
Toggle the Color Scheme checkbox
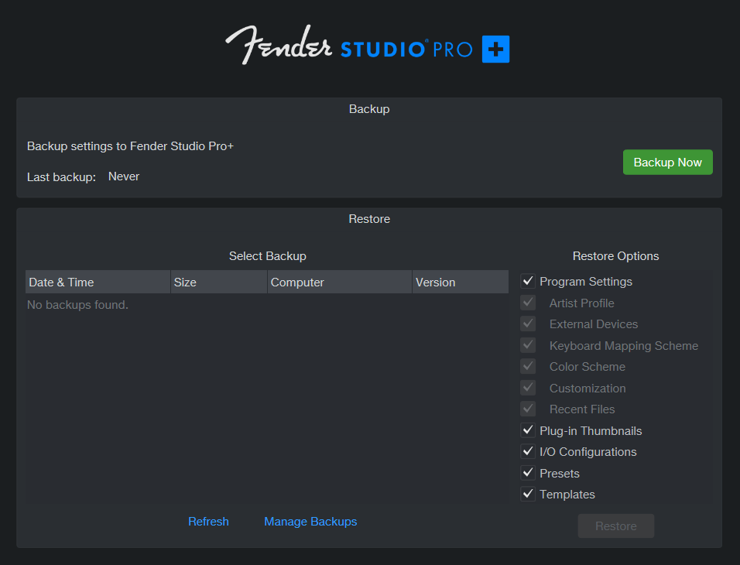[528, 366]
